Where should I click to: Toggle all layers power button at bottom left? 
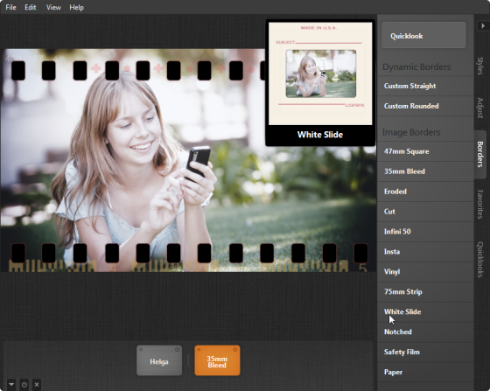click(24, 385)
